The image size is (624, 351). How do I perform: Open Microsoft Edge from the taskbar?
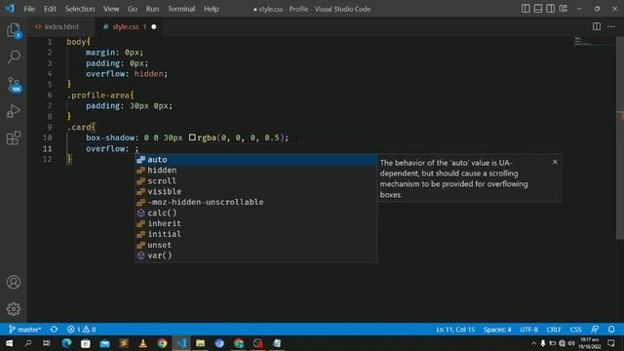tap(66, 343)
